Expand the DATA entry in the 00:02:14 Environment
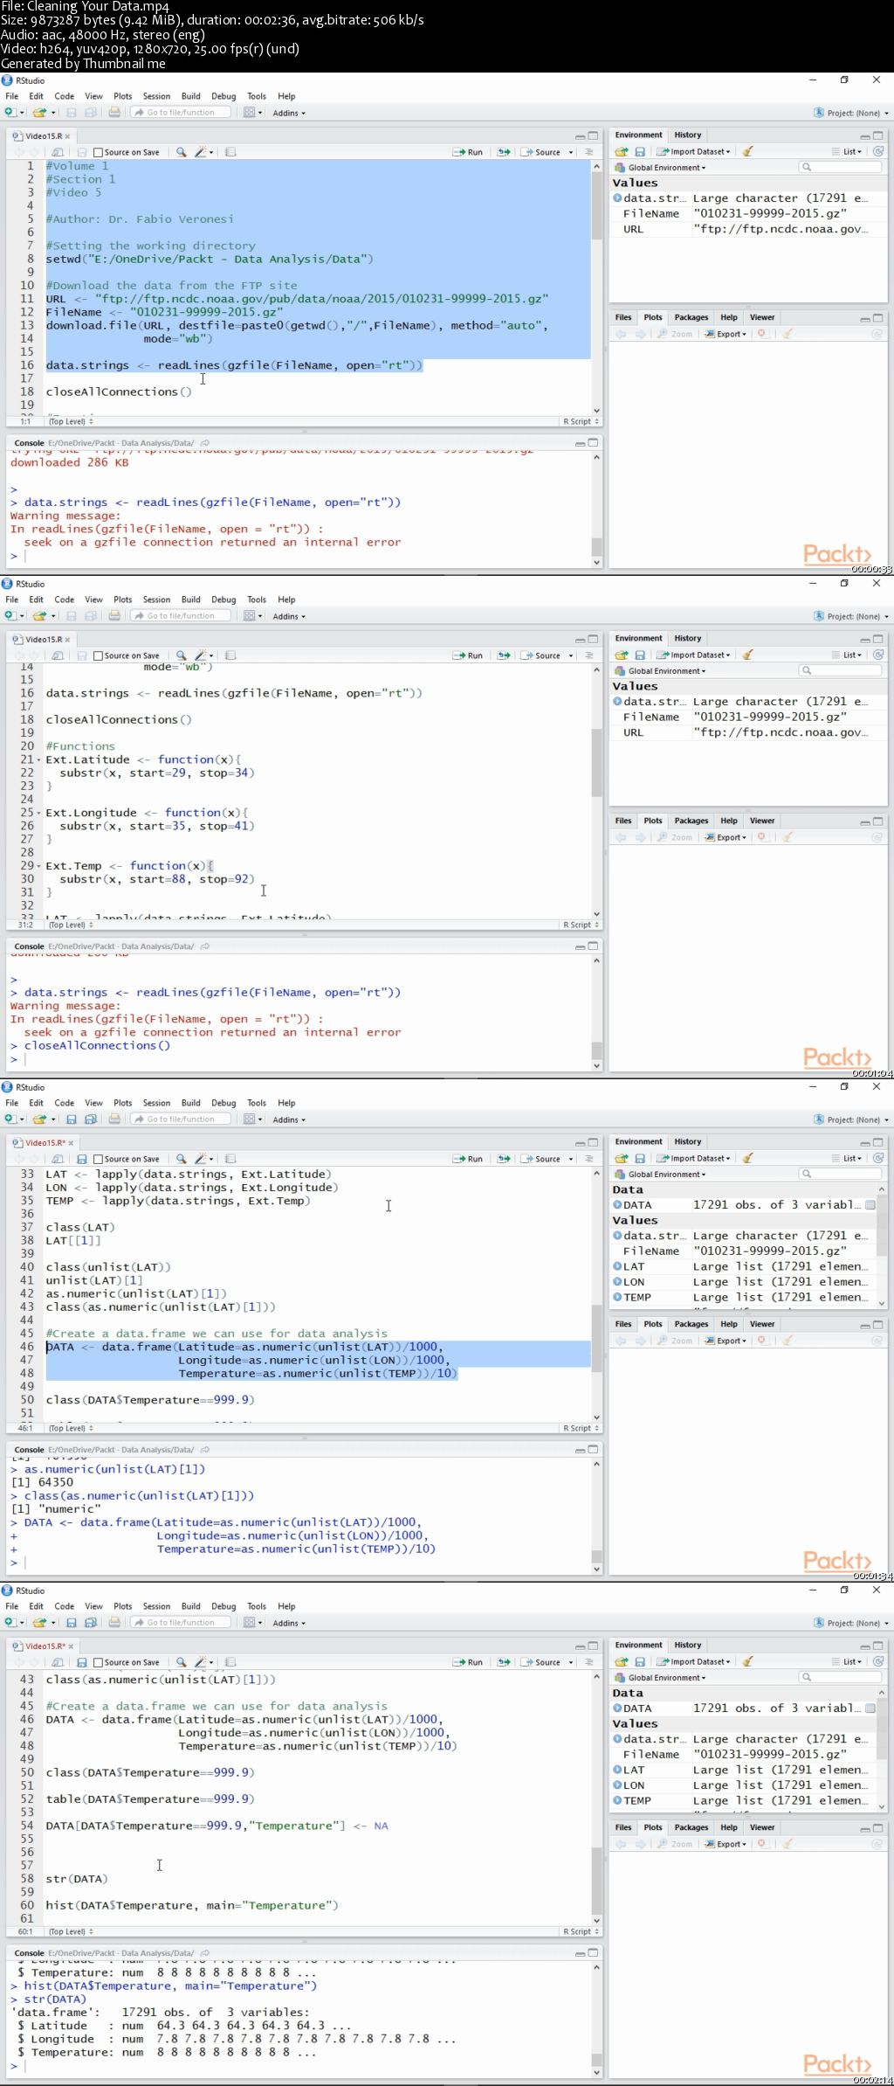This screenshot has width=894, height=2086. [617, 1708]
